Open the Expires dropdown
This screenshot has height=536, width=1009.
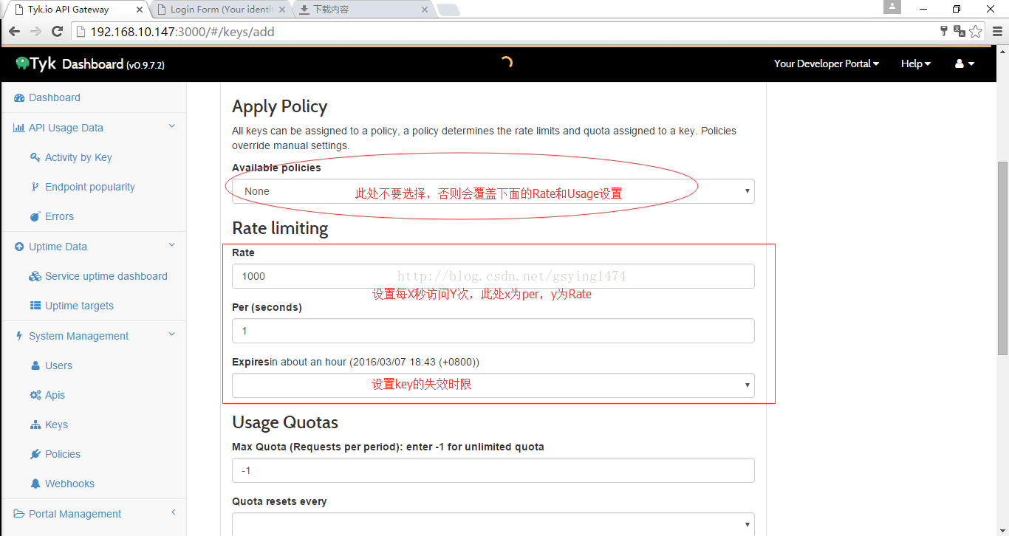click(x=493, y=385)
